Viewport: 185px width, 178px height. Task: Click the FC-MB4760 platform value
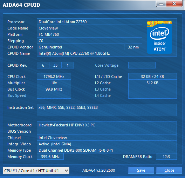coord(89,34)
